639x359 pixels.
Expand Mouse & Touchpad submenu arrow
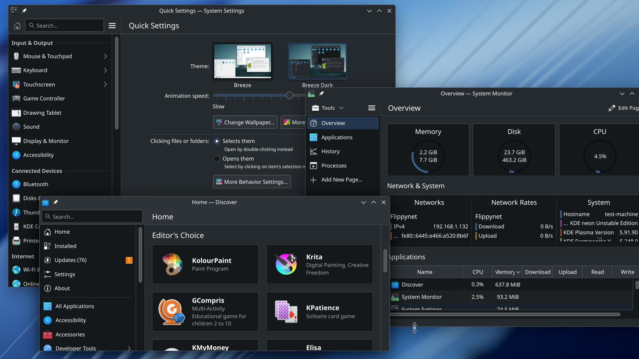coord(105,56)
